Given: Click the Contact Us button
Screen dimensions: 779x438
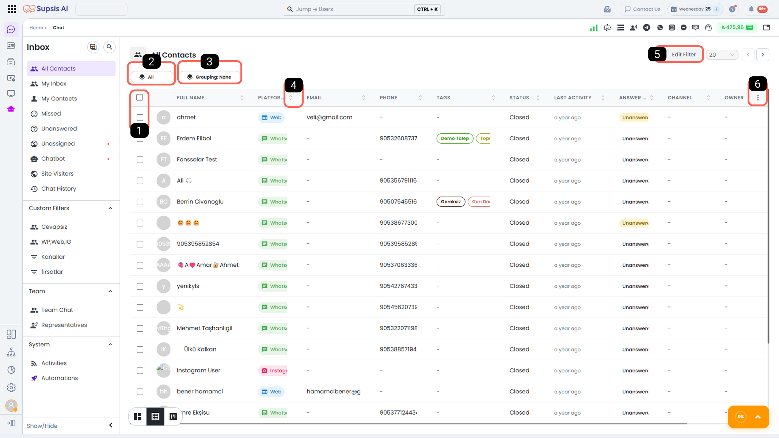Looking at the screenshot, I should pos(642,9).
